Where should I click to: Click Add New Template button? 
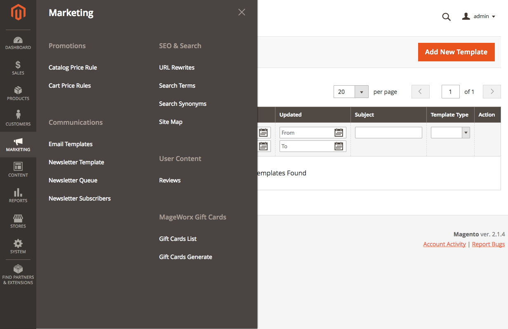456,52
